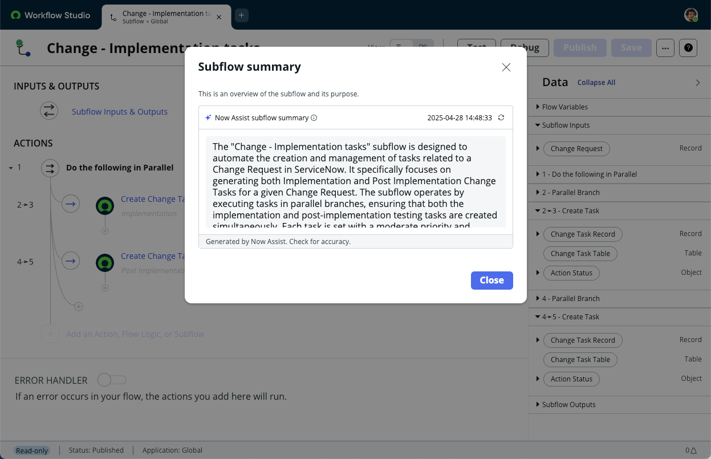Close the Change - Implementation tasks tab

219,17
